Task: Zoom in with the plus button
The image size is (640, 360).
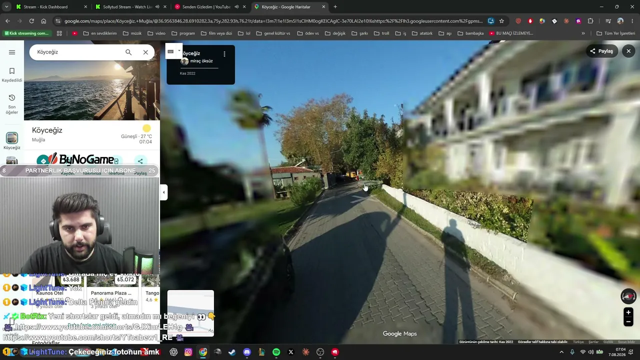Action: point(628,312)
